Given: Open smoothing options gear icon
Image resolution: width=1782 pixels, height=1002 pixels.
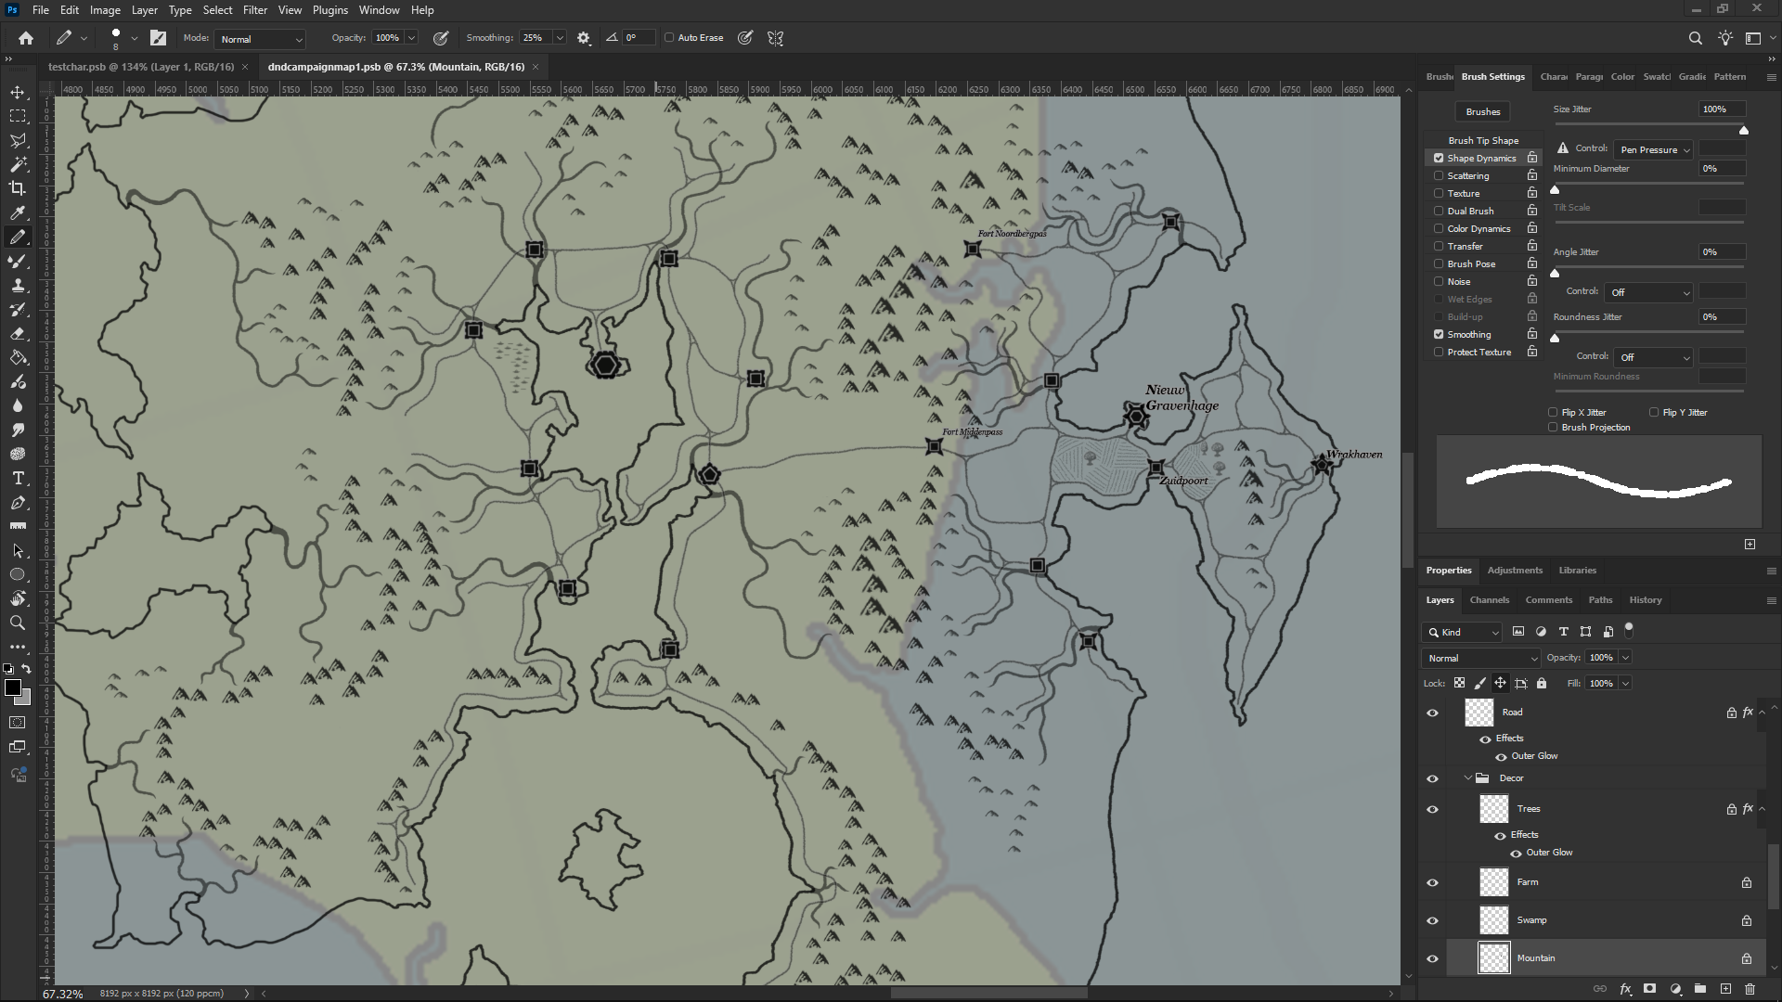Looking at the screenshot, I should tap(584, 38).
